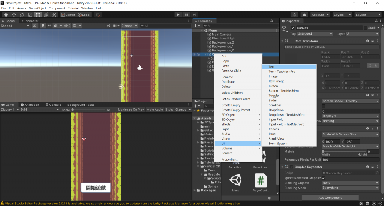
Task: Click the Add Component button
Action: pyautogui.click(x=330, y=198)
